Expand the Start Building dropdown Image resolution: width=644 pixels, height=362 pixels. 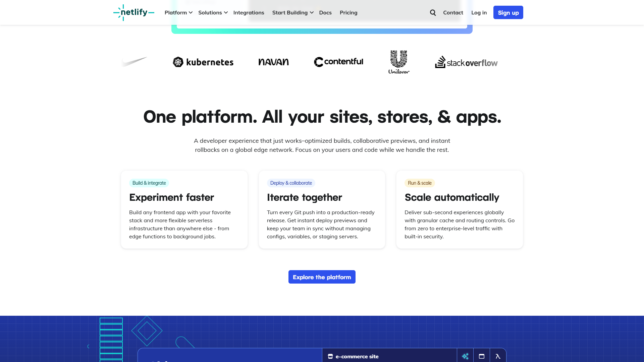tap(292, 12)
